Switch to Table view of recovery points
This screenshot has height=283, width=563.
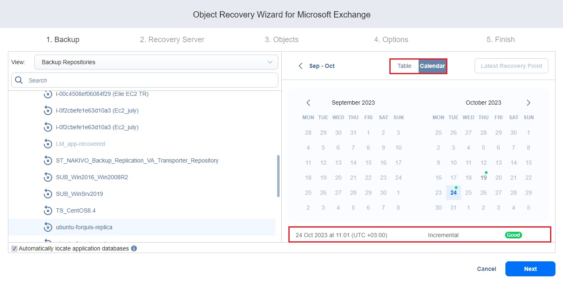pyautogui.click(x=404, y=66)
